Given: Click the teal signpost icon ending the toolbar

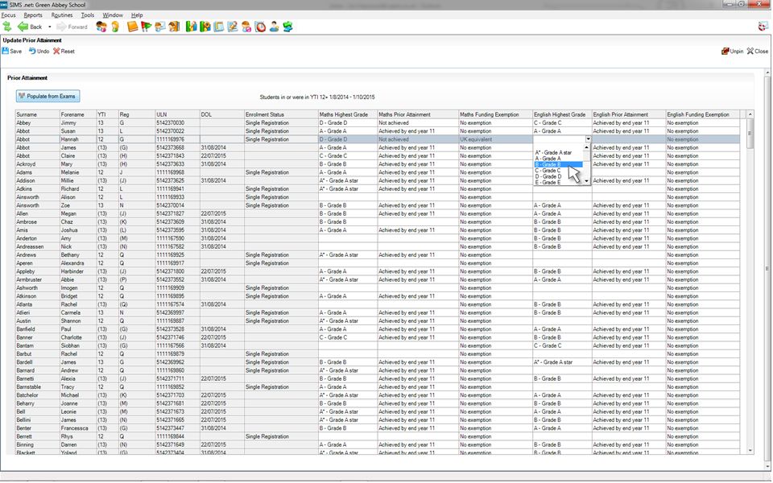Looking at the screenshot, I should [288, 27].
